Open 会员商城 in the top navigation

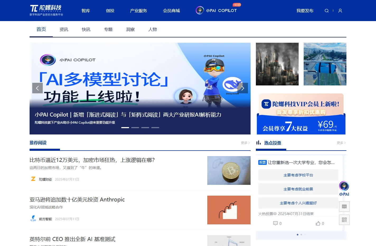(171, 11)
